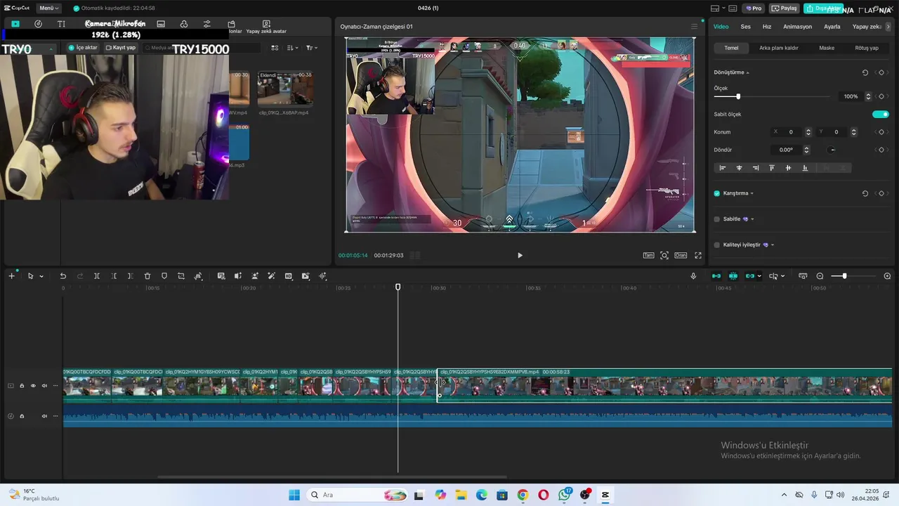Lock the video track

point(22,385)
